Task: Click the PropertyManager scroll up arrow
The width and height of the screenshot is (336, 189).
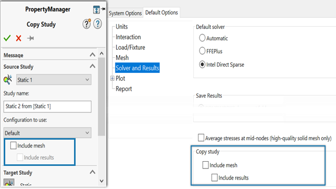Action: [101, 54]
